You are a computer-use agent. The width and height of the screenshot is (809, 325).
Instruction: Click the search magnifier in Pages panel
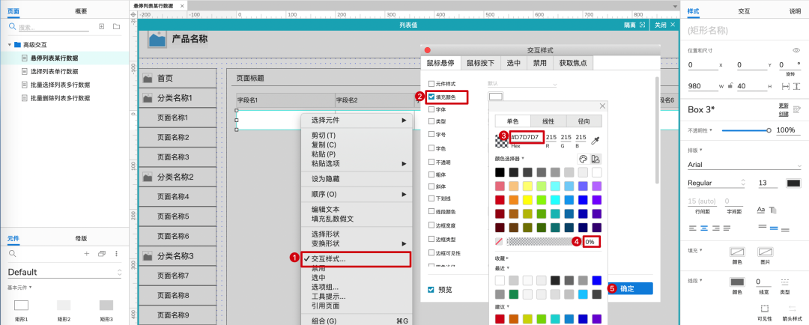(13, 27)
